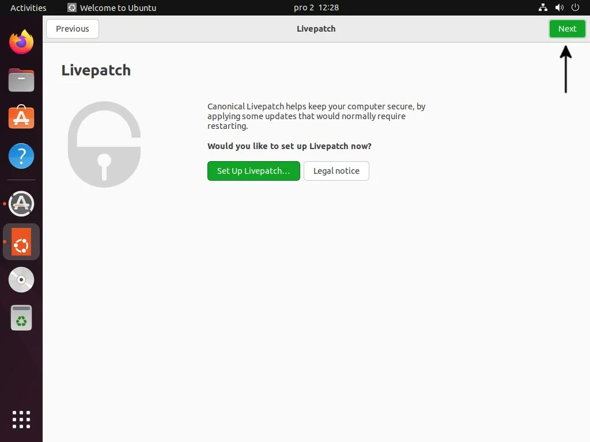The image size is (590, 442).
Task: Open Firefox from the dock
Action: tap(21, 41)
